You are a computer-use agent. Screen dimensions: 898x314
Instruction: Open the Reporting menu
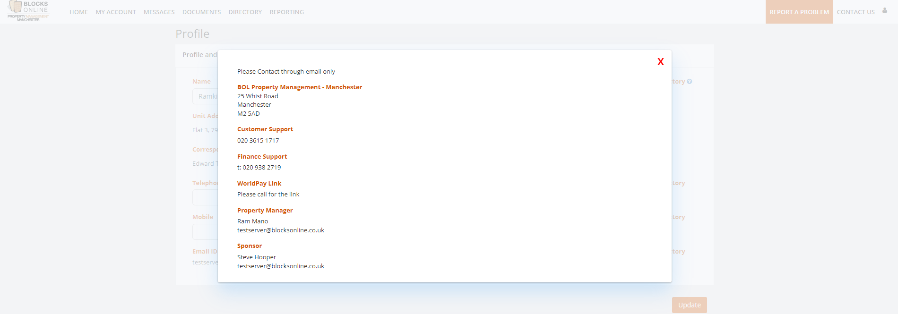coord(287,12)
